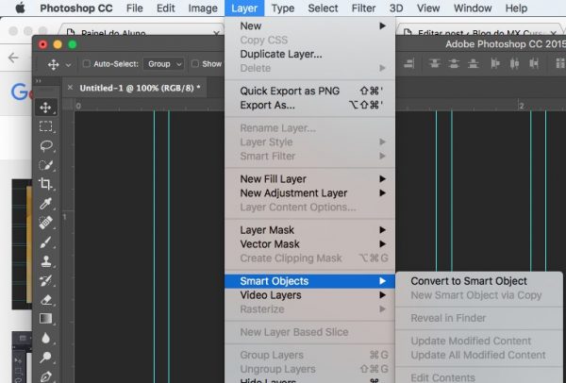
Task: Click the ruler origin corner box
Action: [68, 105]
